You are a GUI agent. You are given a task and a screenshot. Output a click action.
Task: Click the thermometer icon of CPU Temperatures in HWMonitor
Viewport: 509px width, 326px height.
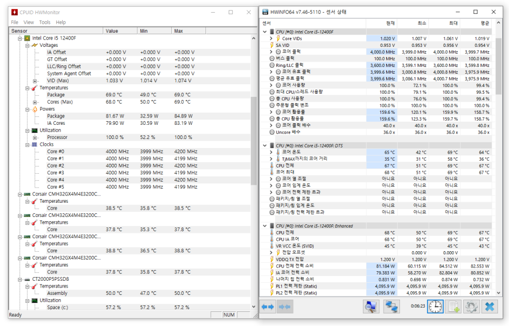(35, 87)
